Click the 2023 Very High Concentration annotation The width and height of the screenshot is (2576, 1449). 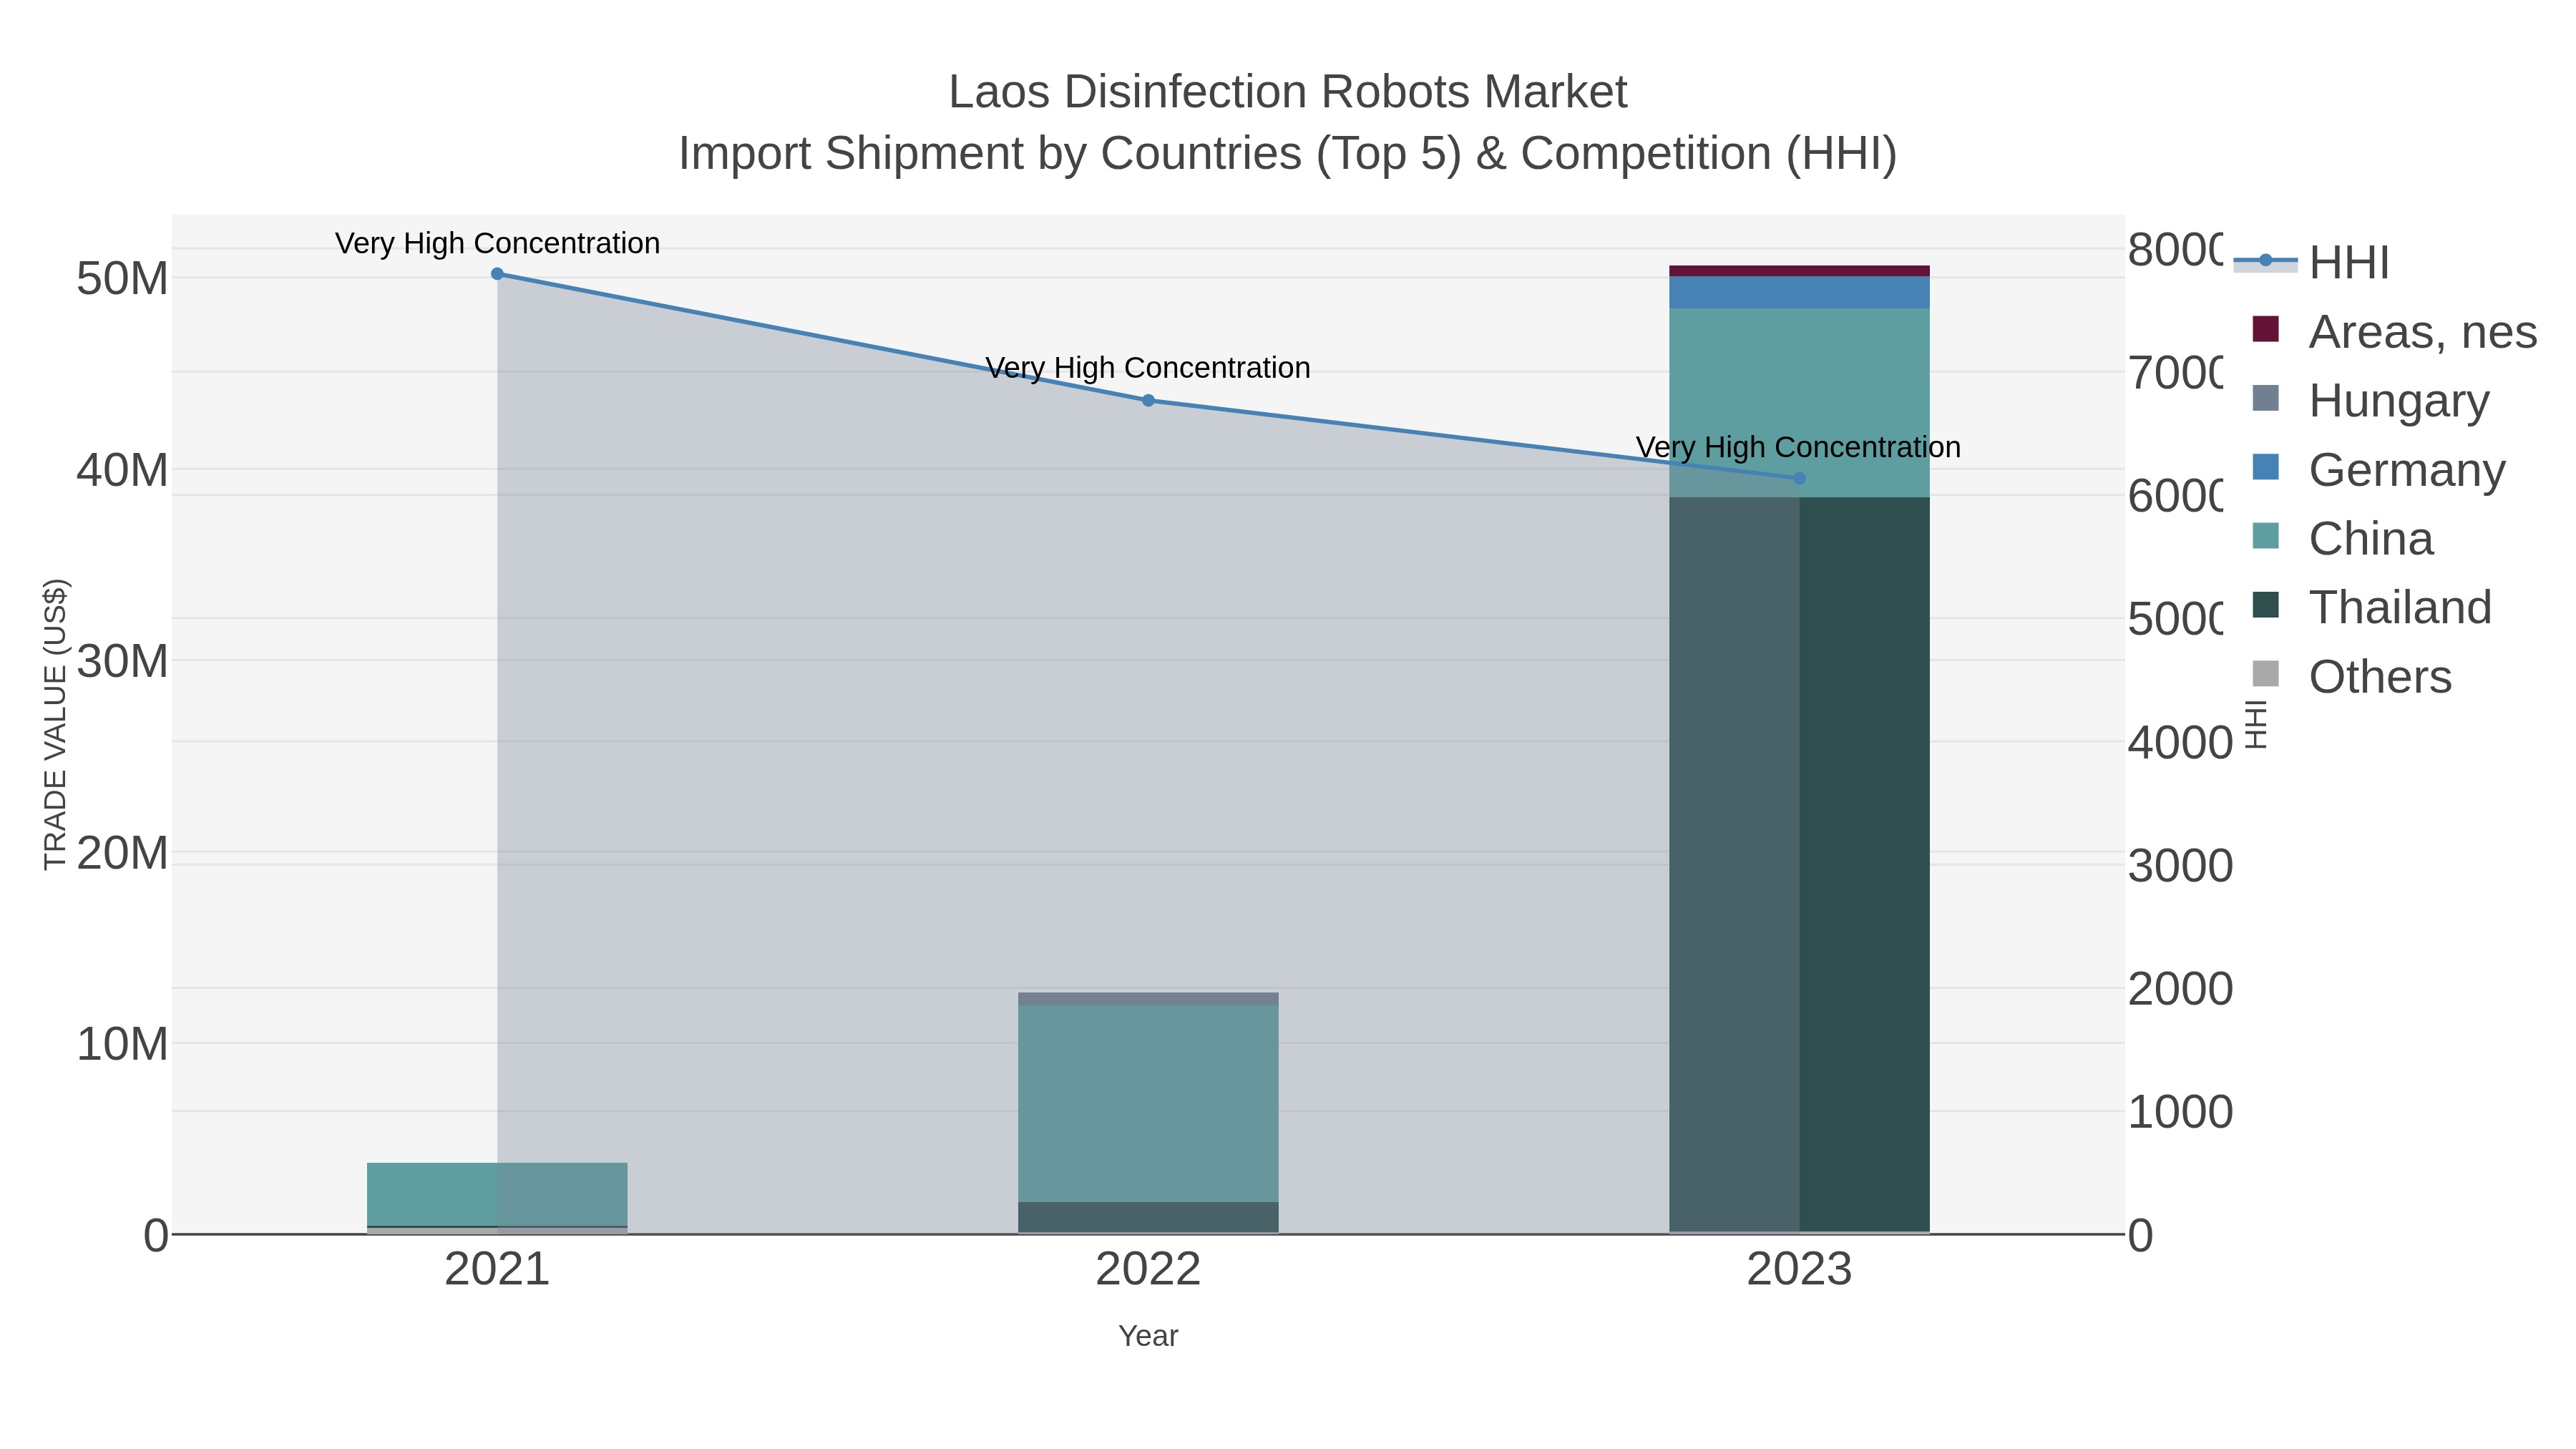tap(1798, 447)
